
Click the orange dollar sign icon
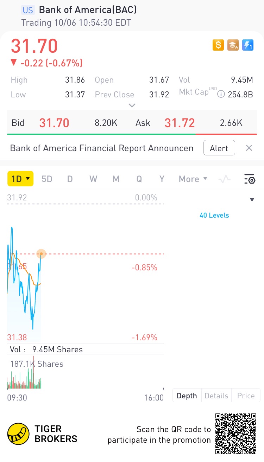point(218,45)
